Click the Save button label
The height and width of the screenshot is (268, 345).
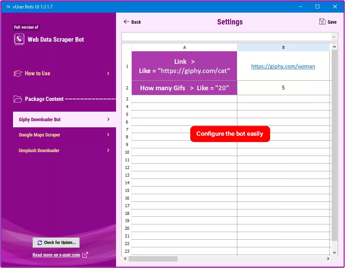click(332, 22)
